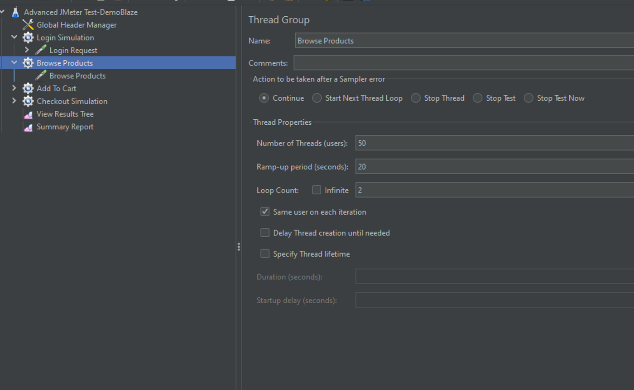Image resolution: width=634 pixels, height=390 pixels.
Task: Select the Stop Thread radio button
Action: coord(416,98)
